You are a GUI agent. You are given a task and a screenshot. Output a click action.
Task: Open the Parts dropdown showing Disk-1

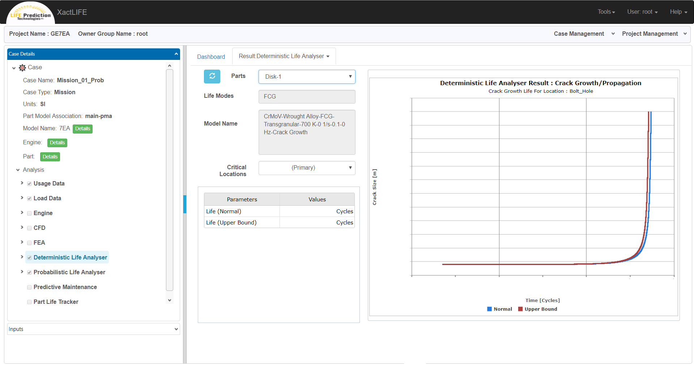coord(307,77)
